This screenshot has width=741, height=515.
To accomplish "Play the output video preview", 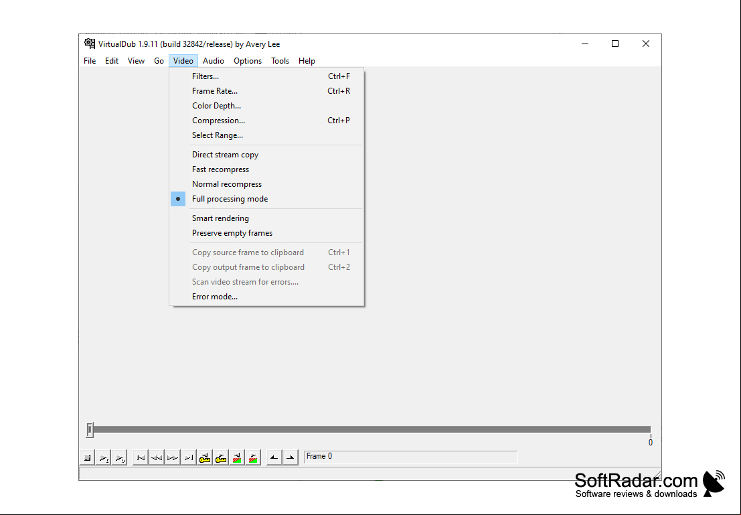I will click(120, 458).
